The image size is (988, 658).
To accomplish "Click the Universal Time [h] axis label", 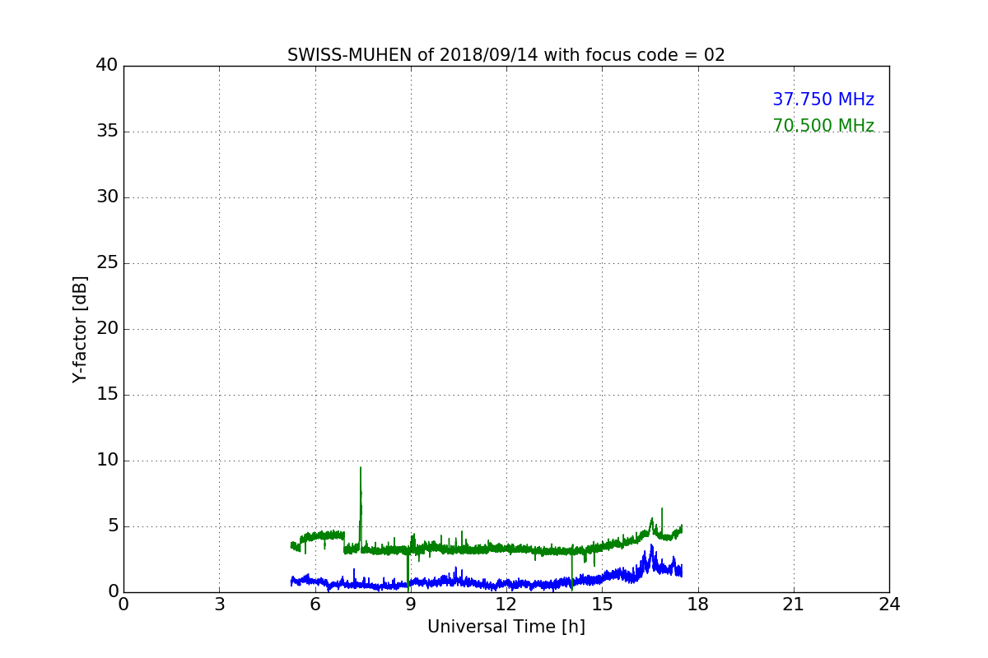I will click(x=506, y=627).
